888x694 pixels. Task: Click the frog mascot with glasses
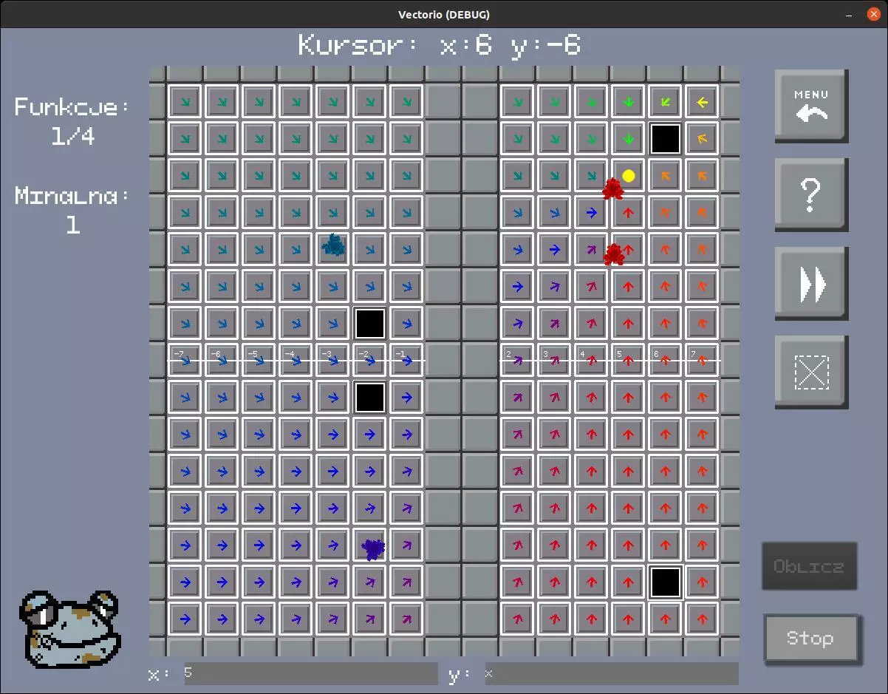pyautogui.click(x=69, y=628)
